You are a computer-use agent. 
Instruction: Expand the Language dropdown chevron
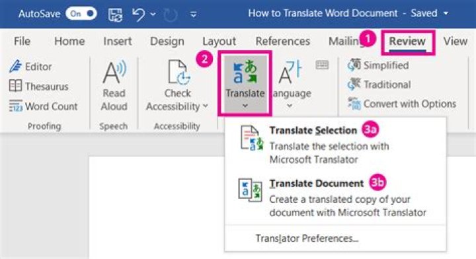[290, 106]
